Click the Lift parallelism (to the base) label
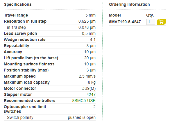The height and width of the screenshot is (127, 170). pos(31,58)
